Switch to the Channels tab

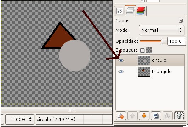pos(141,11)
